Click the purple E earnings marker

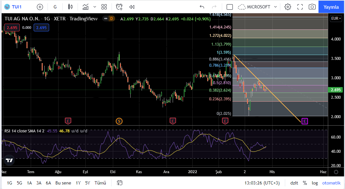point(305,121)
